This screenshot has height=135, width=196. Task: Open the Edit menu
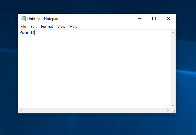coord(34,27)
